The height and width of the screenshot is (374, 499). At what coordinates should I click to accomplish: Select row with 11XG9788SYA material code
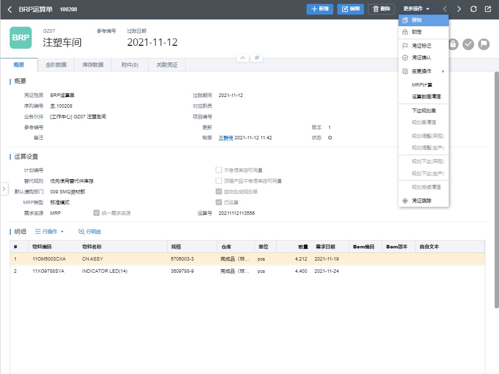247,271
